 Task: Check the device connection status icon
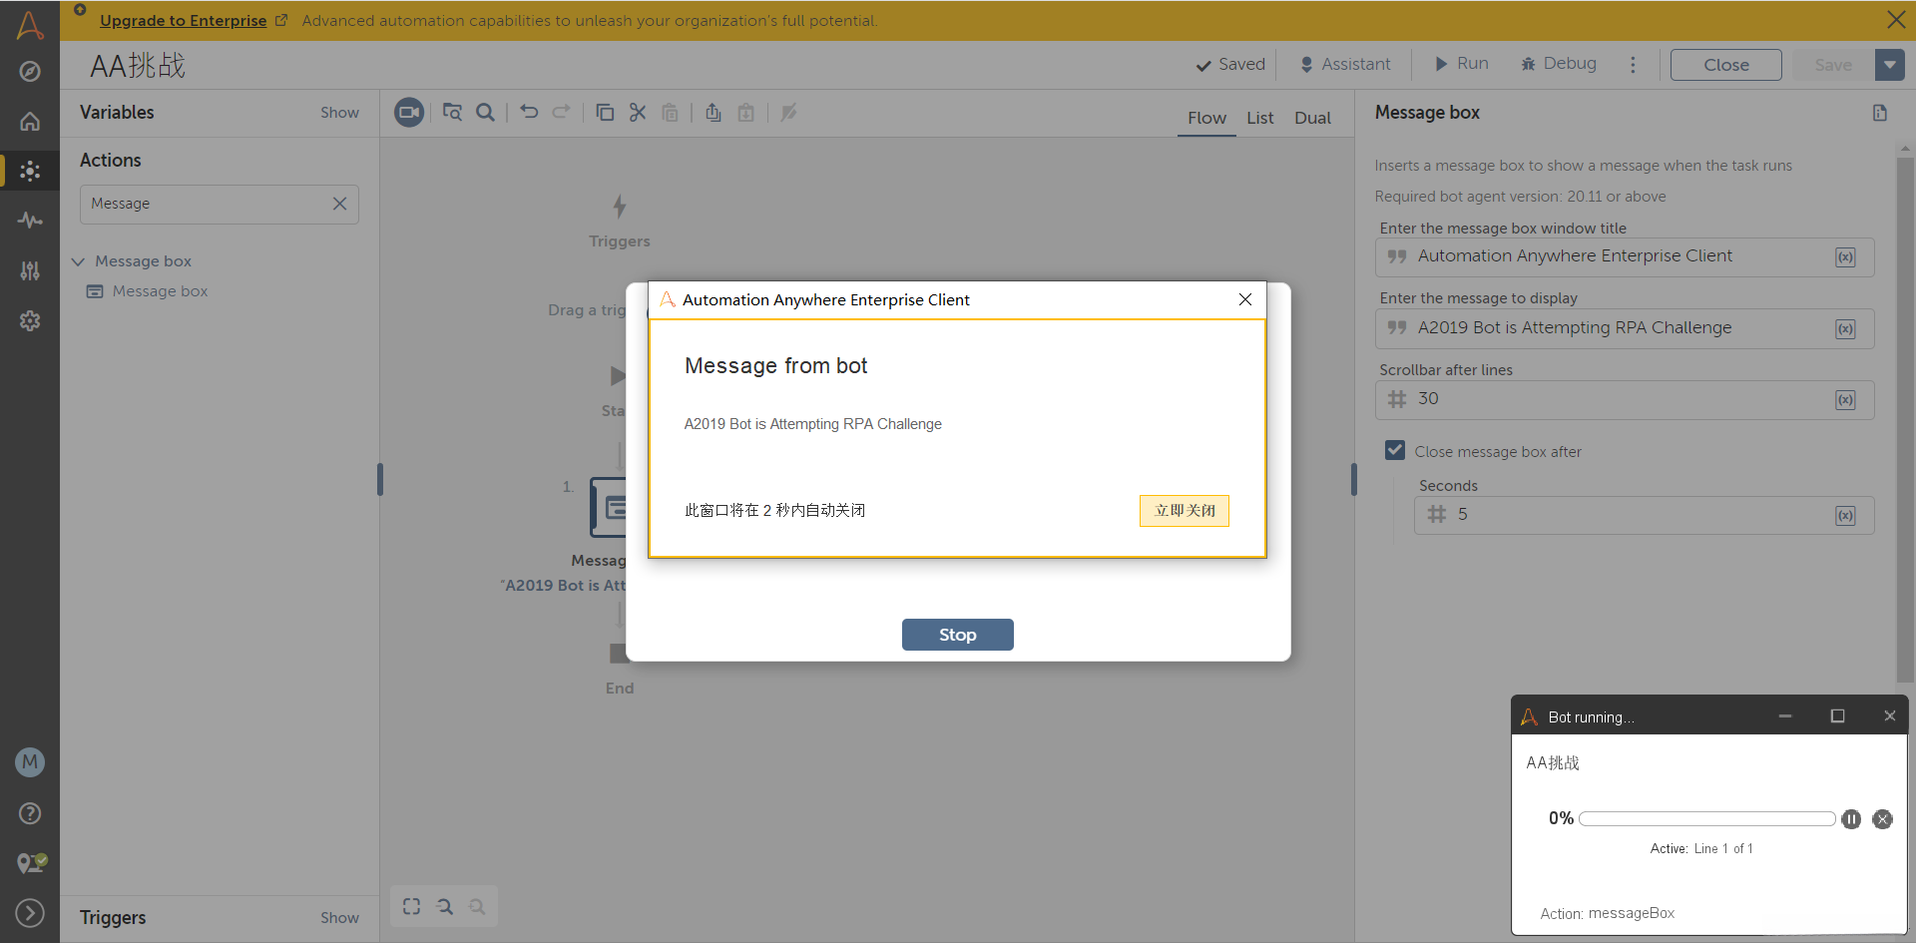(x=31, y=863)
